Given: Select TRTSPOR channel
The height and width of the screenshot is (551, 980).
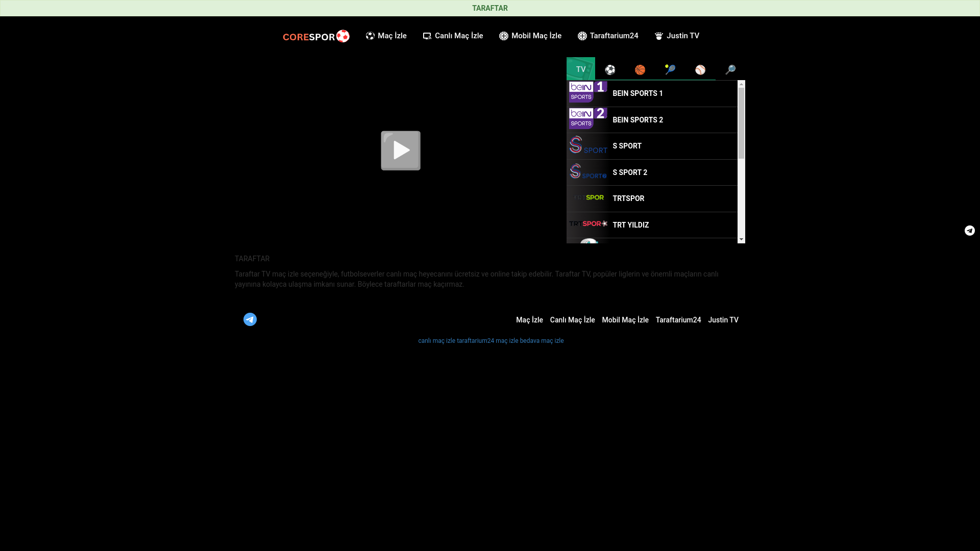Looking at the screenshot, I should click(x=652, y=198).
